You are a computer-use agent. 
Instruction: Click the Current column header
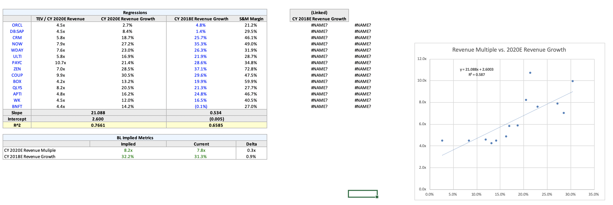pos(201,144)
